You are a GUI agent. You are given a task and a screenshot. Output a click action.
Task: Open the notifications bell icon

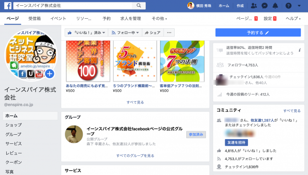[275, 6]
